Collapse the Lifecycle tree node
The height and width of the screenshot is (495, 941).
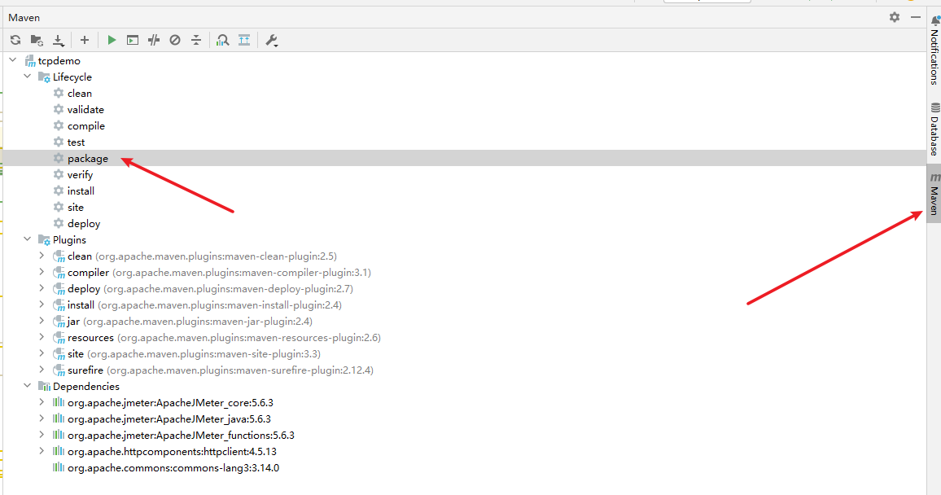tap(28, 77)
